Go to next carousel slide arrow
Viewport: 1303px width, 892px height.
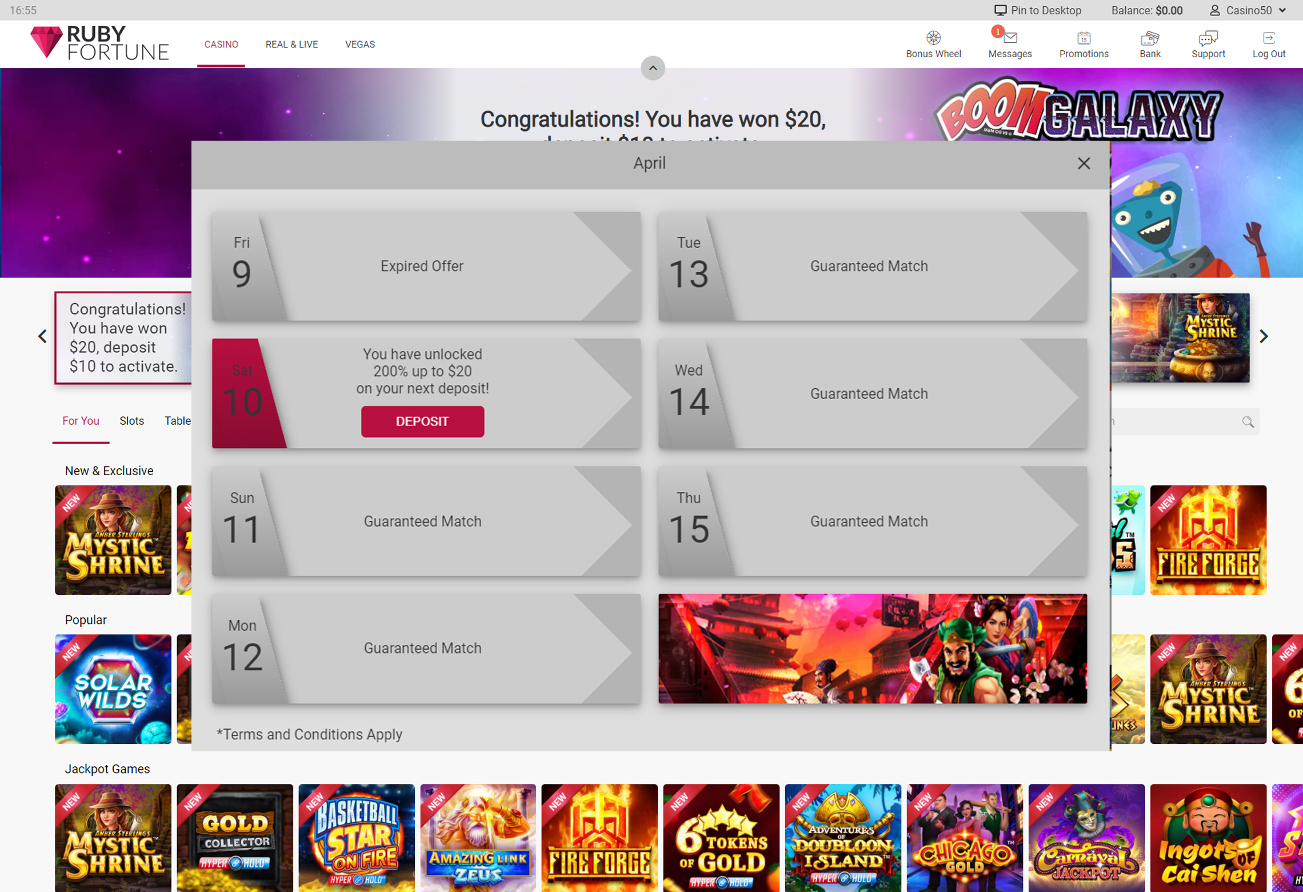pos(1264,337)
